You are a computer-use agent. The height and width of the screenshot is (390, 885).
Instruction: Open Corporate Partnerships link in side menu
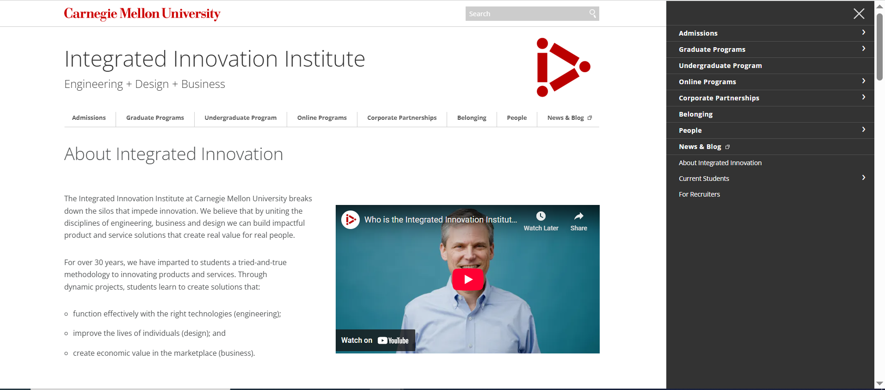tap(719, 98)
